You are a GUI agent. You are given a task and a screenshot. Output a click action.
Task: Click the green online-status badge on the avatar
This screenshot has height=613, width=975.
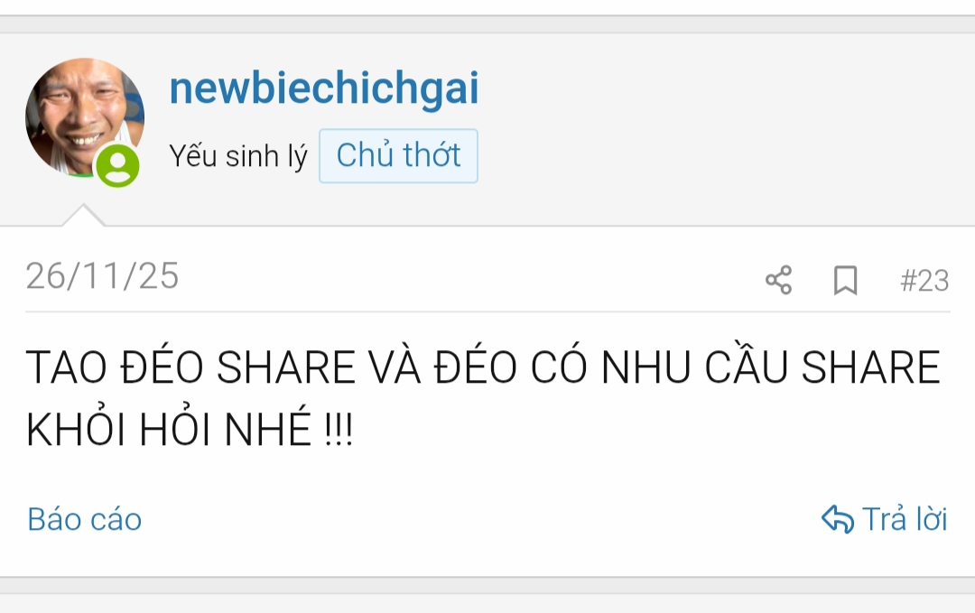pyautogui.click(x=117, y=165)
